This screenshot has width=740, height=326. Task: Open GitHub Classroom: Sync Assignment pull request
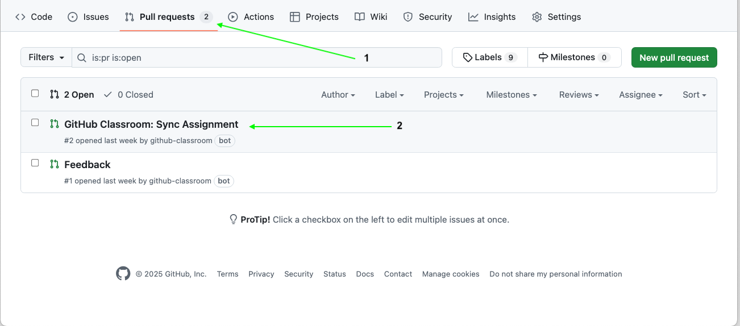click(151, 124)
